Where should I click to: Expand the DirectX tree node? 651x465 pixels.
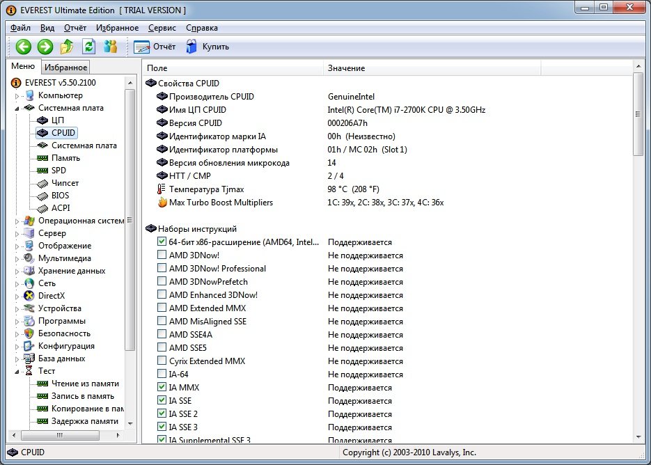[17, 297]
